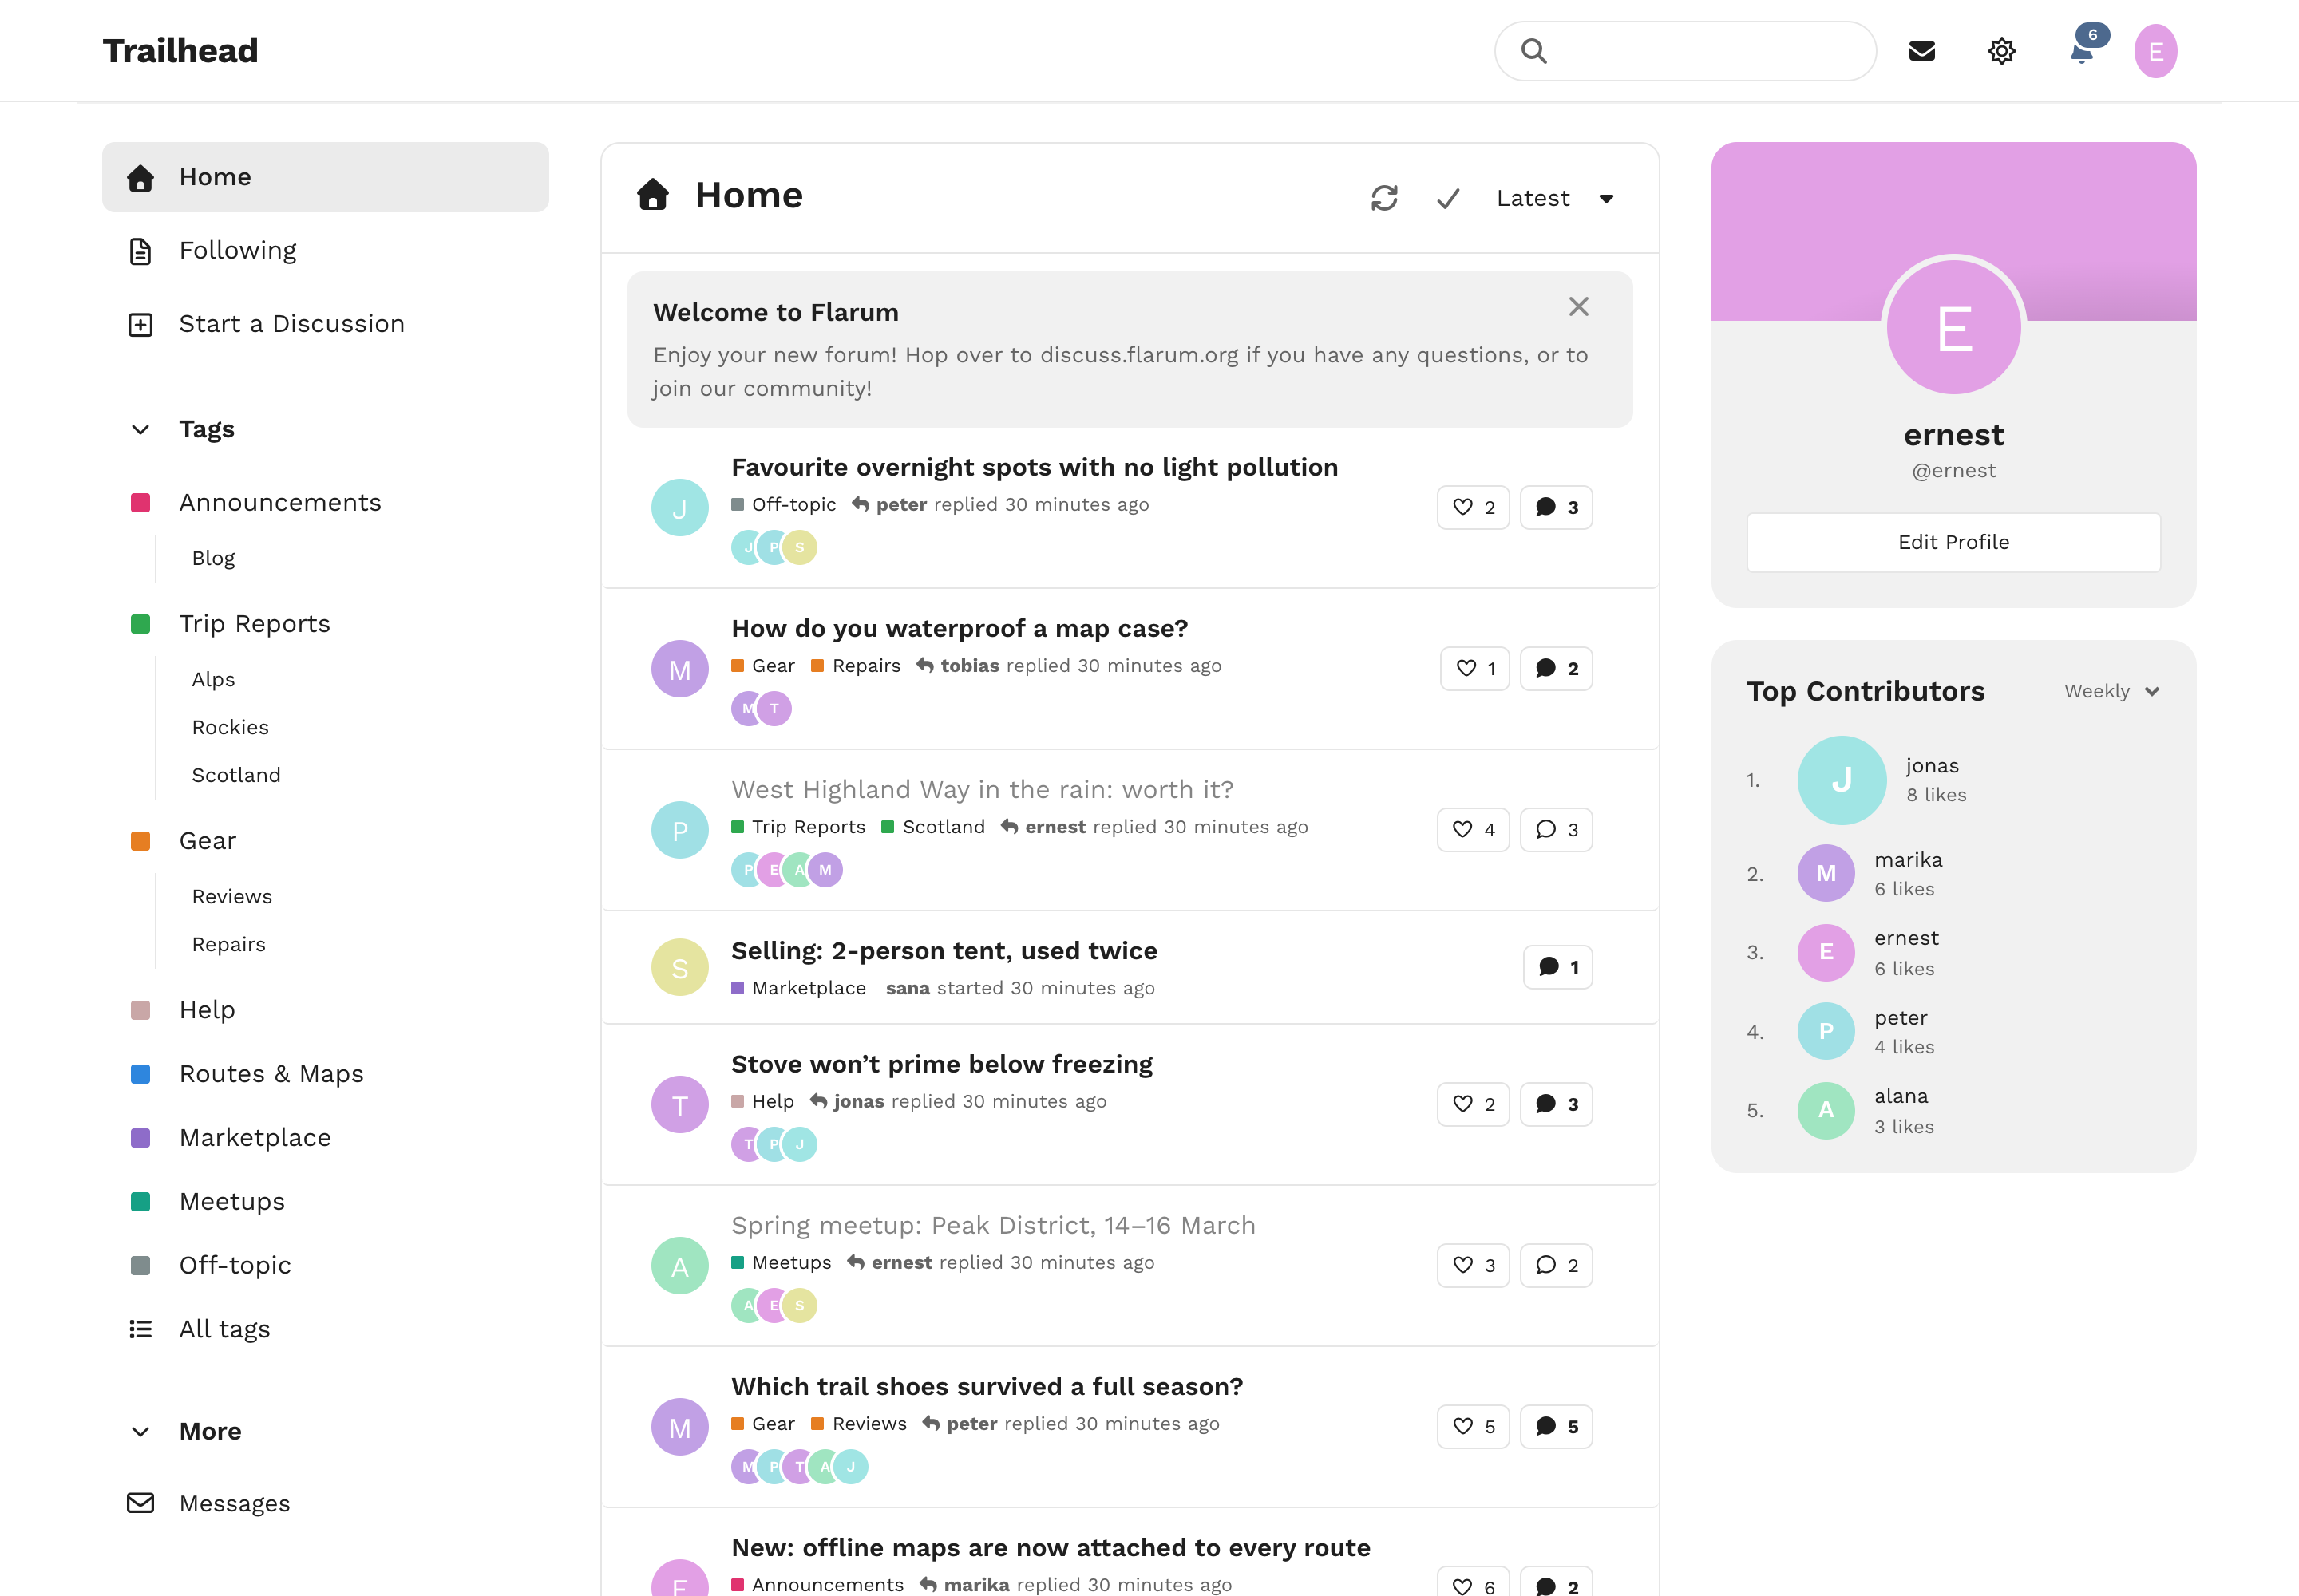This screenshot has height=1596, width=2299.
Task: Click the Trailhead logo
Action: [x=180, y=51]
